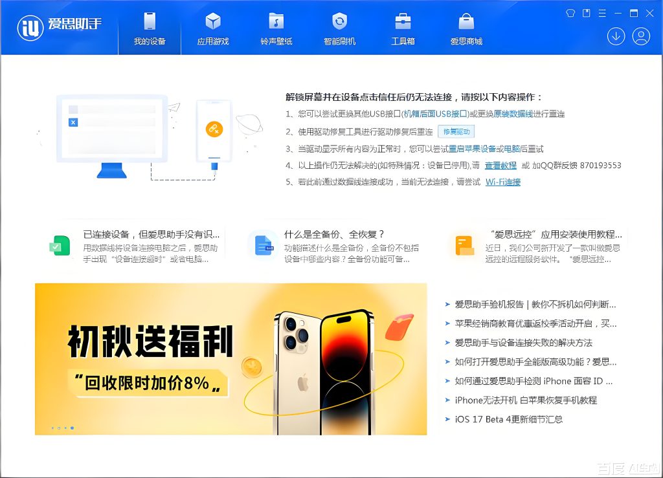The image size is (663, 478).
Task: Click the Wi-Fi连接 link
Action: pos(503,182)
